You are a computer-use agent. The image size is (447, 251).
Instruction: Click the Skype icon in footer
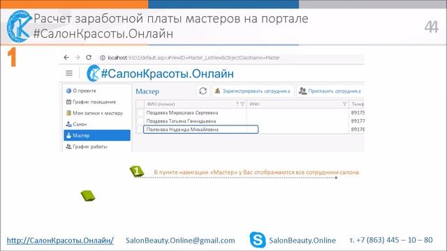258,240
